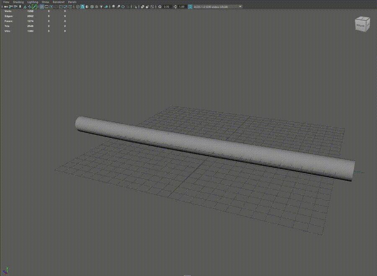Click the Motion Blur icon
Image resolution: width=377 pixels, height=276 pixels.
pos(118,7)
